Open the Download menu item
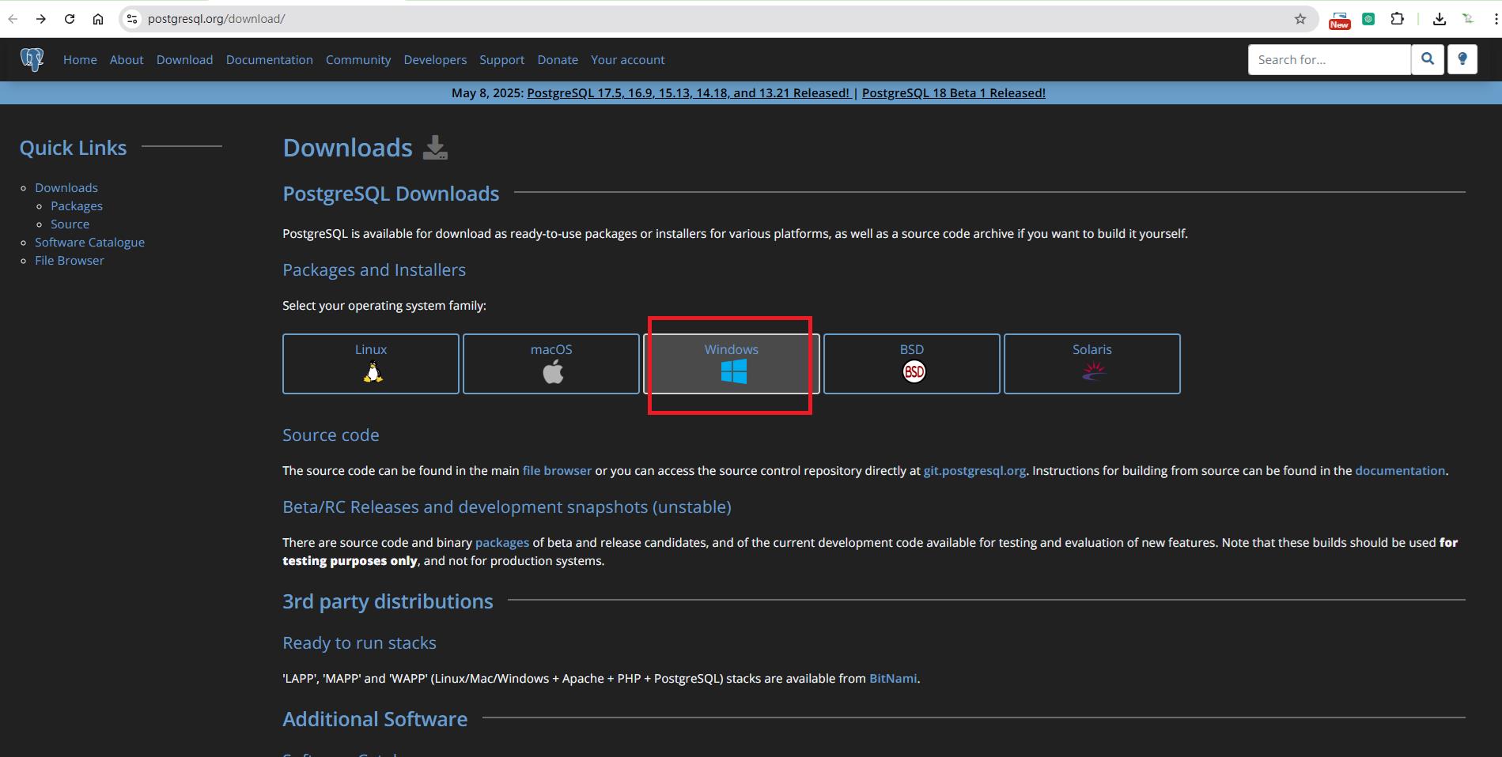Image resolution: width=1502 pixels, height=757 pixels. pyautogui.click(x=184, y=59)
